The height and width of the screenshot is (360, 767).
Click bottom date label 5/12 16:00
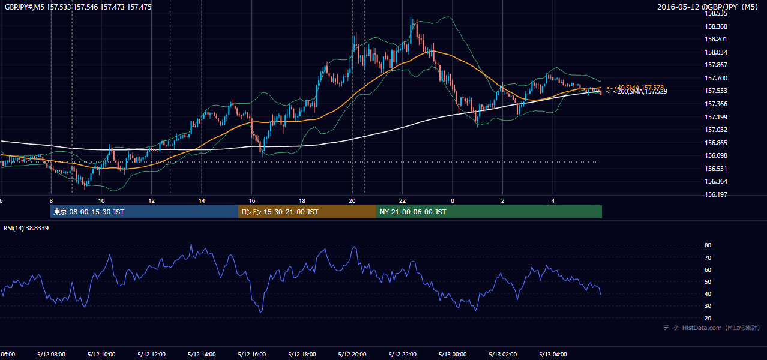pyautogui.click(x=252, y=355)
